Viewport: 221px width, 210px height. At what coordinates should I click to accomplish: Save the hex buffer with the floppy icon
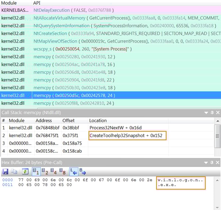[6, 171]
